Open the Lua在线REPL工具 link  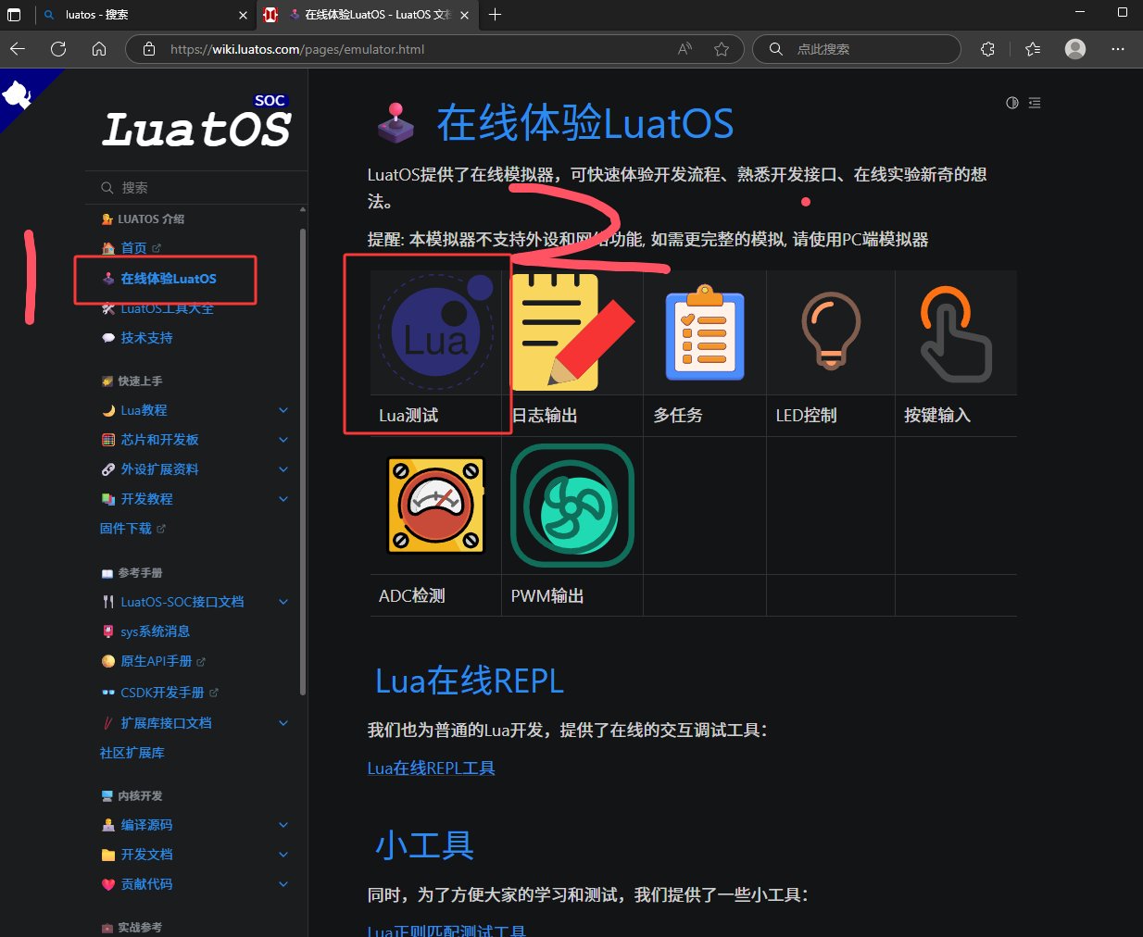click(432, 768)
